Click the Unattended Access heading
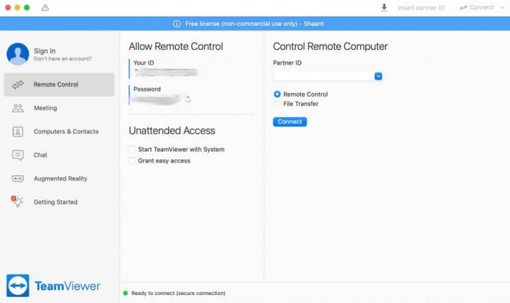 pos(172,131)
